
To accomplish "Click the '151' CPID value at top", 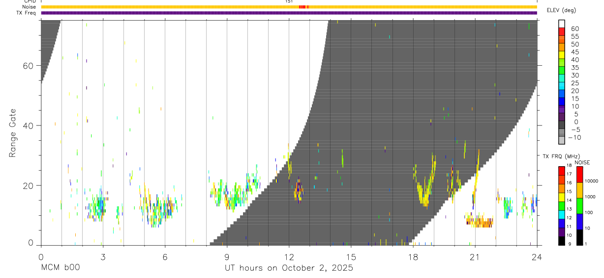I will [x=289, y=1].
